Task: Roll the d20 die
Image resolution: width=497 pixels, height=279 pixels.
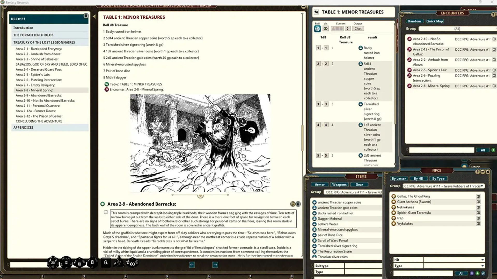Action: pyautogui.click(x=53, y=263)
